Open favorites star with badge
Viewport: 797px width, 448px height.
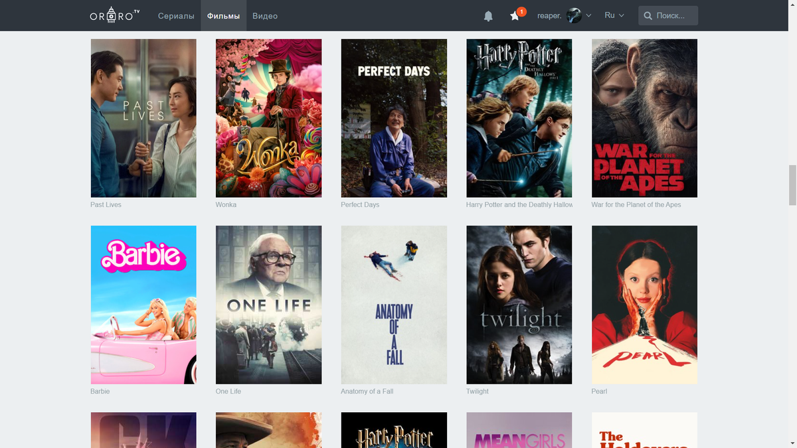(x=515, y=15)
